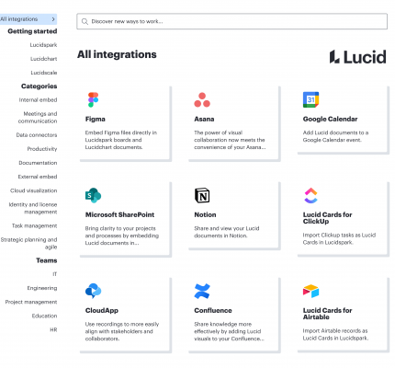395x368 pixels.
Task: Open the Notion logo icon
Action: [202, 195]
